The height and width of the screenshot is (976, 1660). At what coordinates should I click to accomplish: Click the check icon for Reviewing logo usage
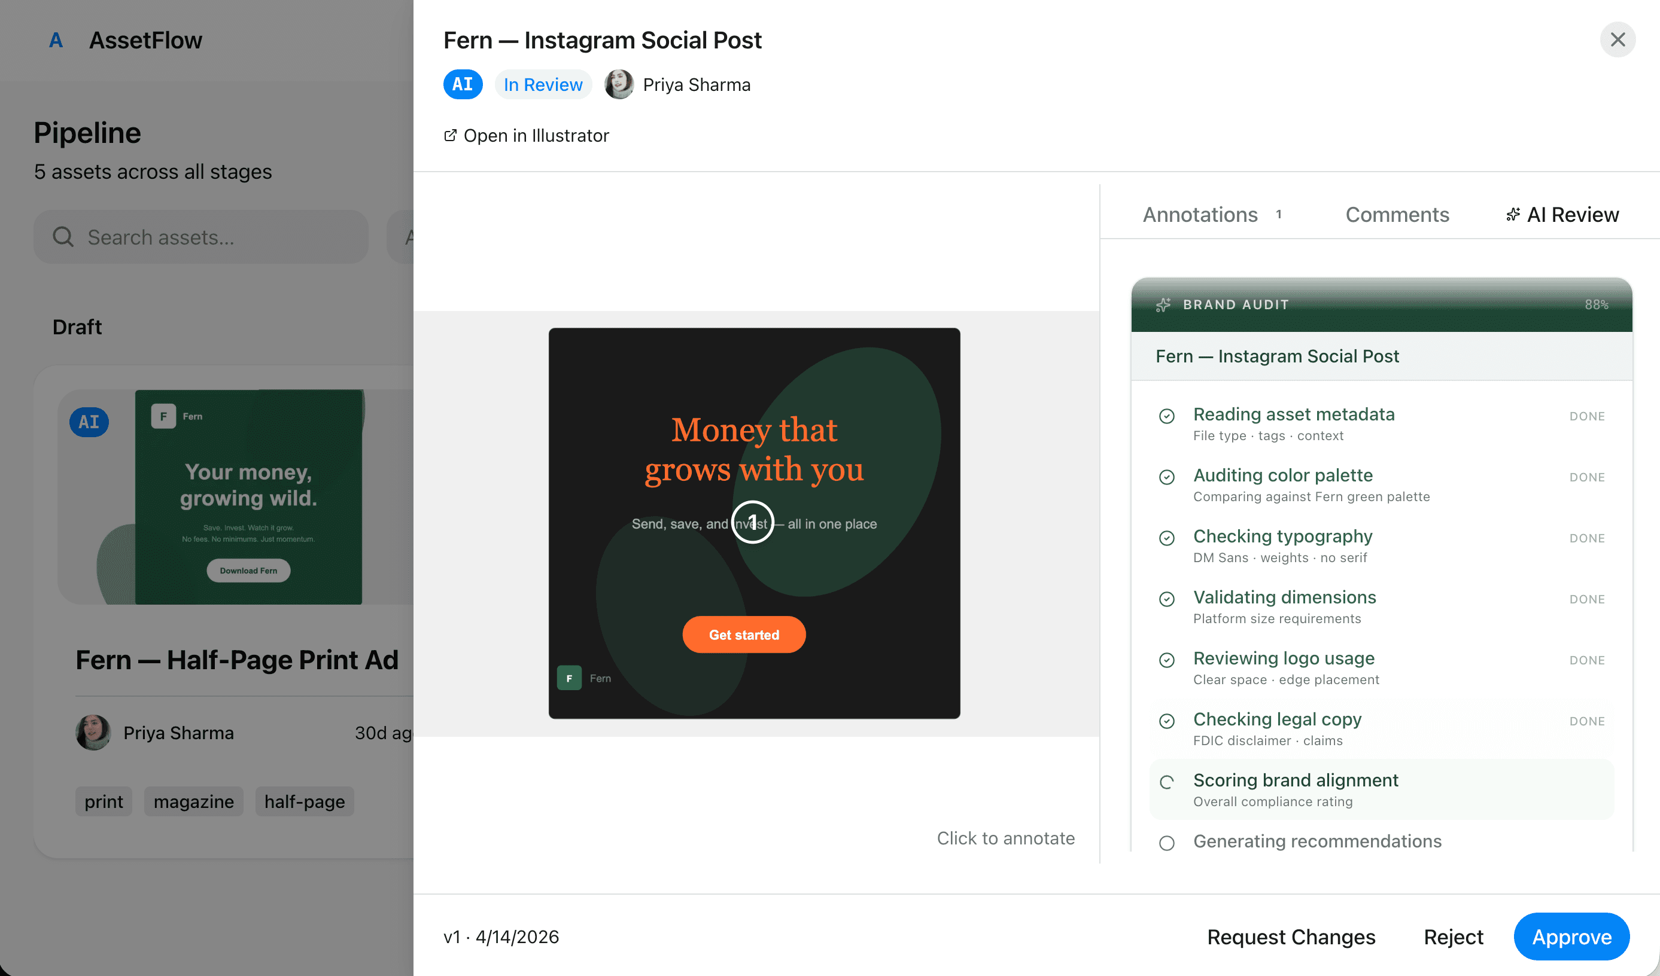(x=1167, y=660)
